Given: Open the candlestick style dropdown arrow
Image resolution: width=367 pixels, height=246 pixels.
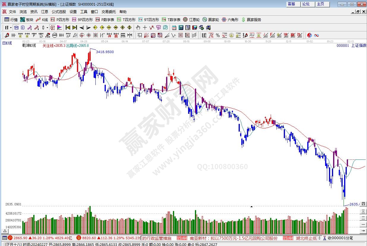Looking at the screenshot, I should [x=47, y=28].
